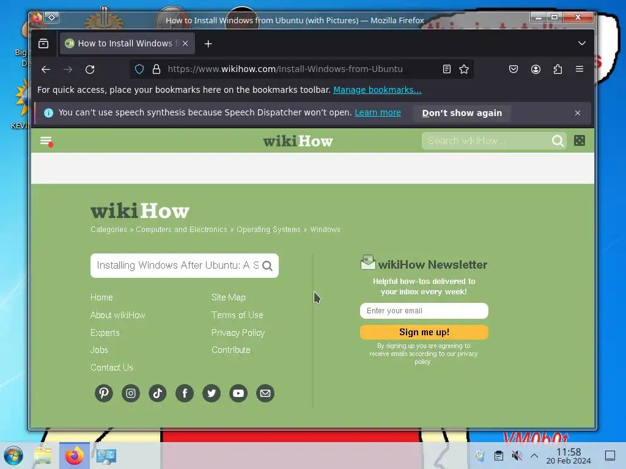This screenshot has width=626, height=469.
Task: Open the Jobs footer link
Action: tap(99, 350)
